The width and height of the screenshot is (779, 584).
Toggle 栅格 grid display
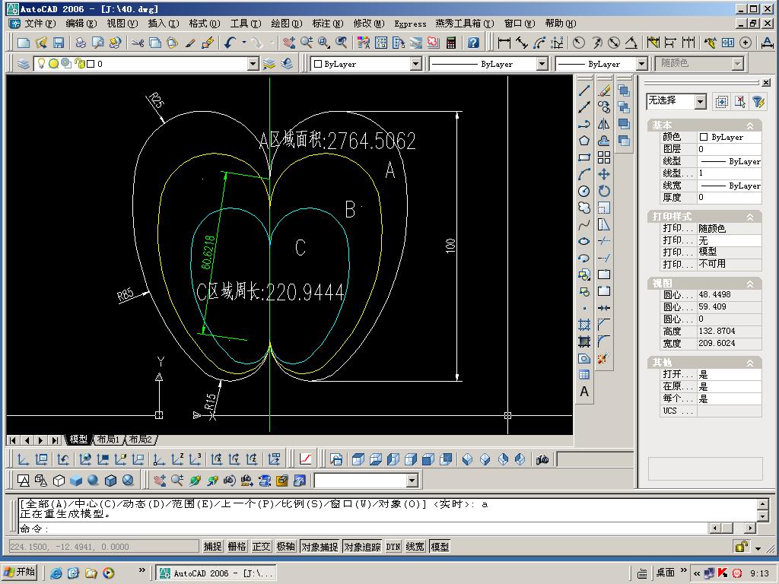tap(237, 546)
